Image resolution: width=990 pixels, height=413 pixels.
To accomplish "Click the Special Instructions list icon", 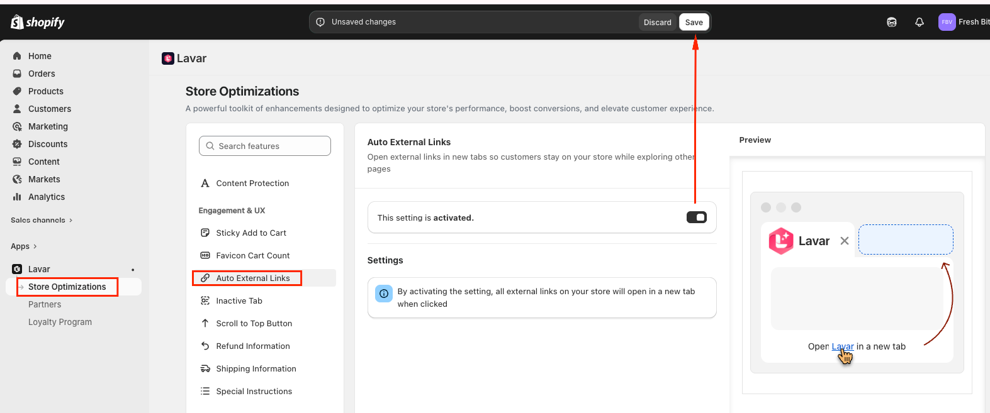I will (205, 391).
